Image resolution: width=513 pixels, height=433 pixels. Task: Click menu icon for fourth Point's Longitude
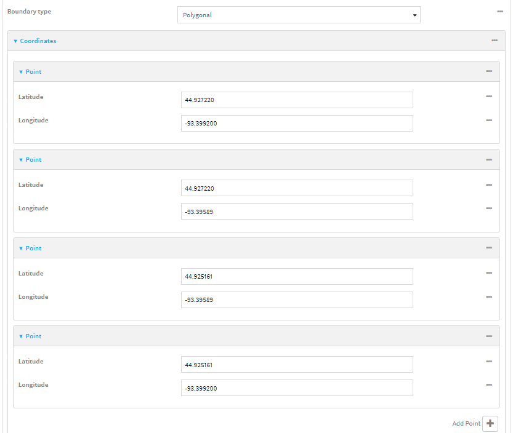coord(488,385)
